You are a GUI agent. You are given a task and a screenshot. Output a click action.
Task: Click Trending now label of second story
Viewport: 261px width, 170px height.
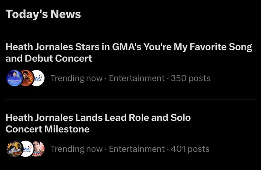[x=76, y=149]
